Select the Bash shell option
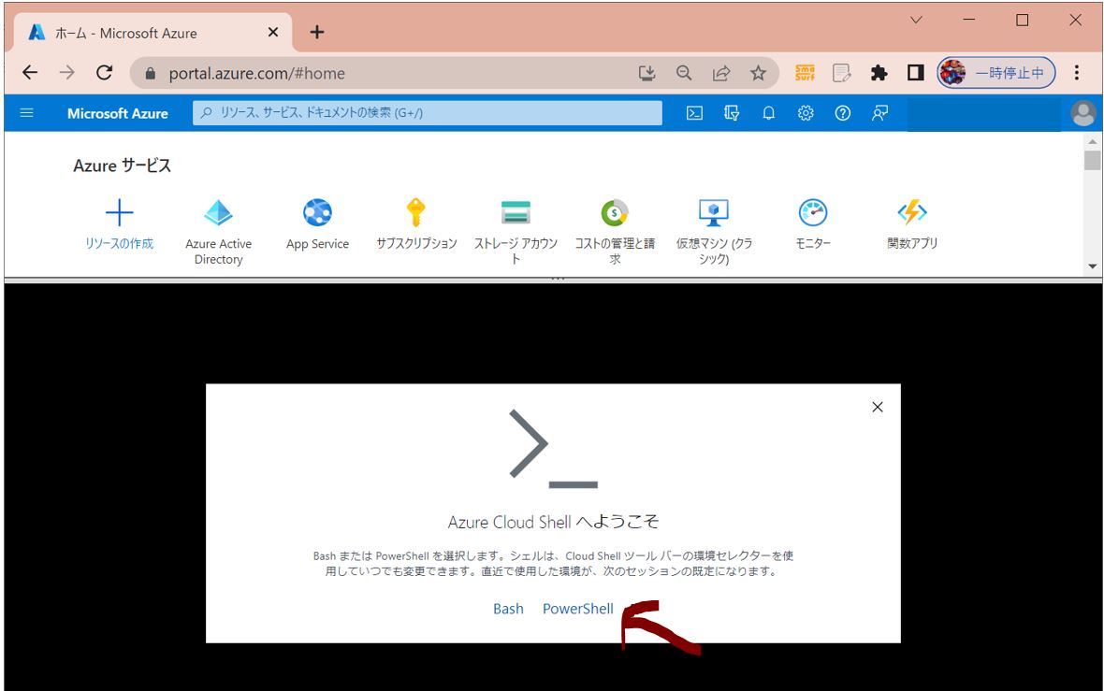 [x=508, y=609]
